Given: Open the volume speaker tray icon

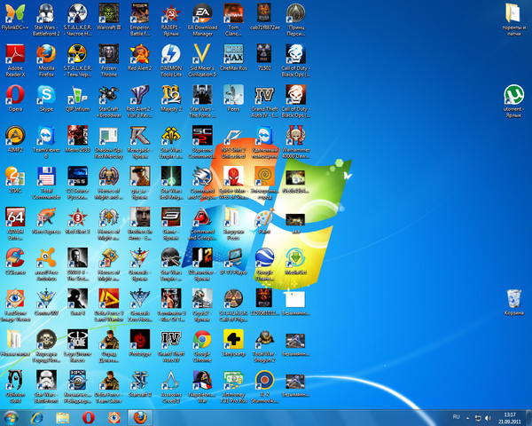Looking at the screenshot, I should [488, 418].
